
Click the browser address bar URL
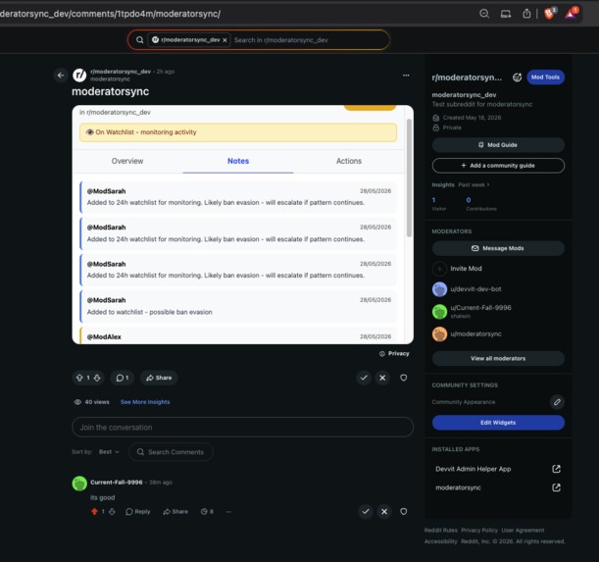point(111,14)
